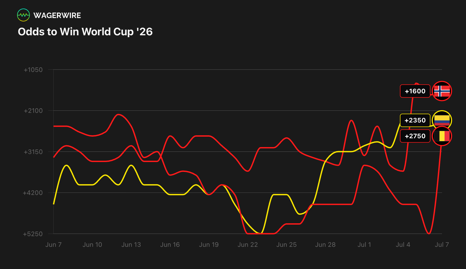Select the Jun 10 date marker
The height and width of the screenshot is (269, 466).
pos(92,245)
